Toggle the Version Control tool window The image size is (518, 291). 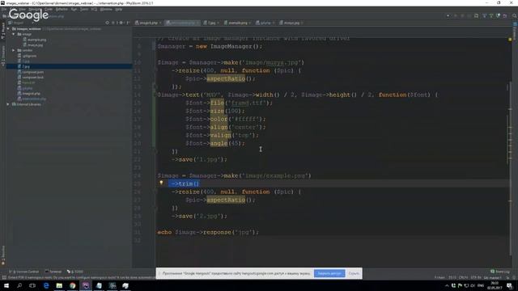pos(23,272)
